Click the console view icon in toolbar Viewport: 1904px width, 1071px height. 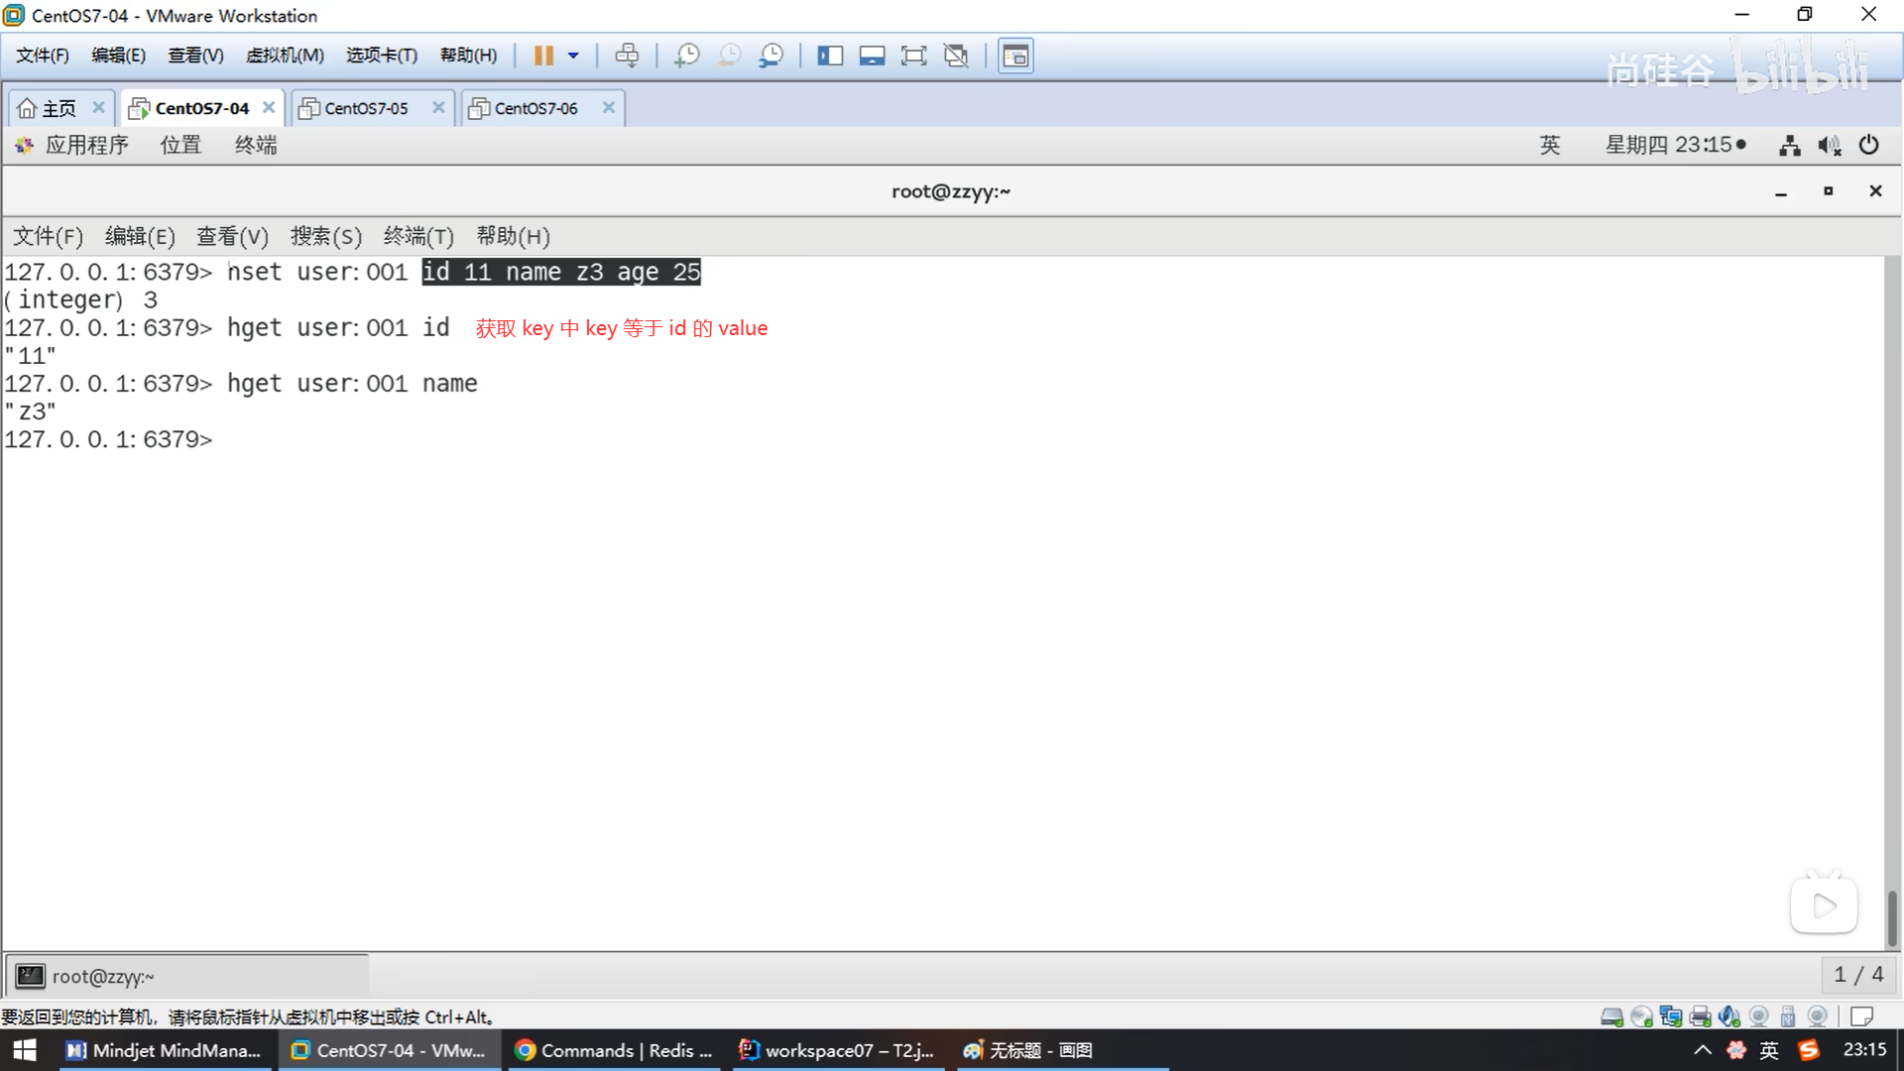click(x=1015, y=56)
